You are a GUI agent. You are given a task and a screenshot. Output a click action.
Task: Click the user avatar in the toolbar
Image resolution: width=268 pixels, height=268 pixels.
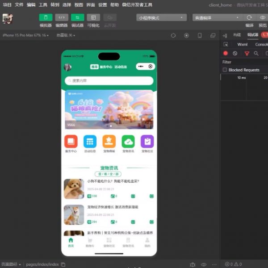click(8, 19)
